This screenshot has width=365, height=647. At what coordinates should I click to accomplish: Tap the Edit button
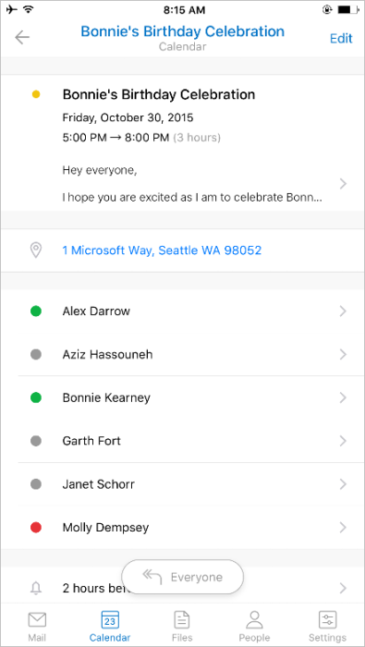341,39
